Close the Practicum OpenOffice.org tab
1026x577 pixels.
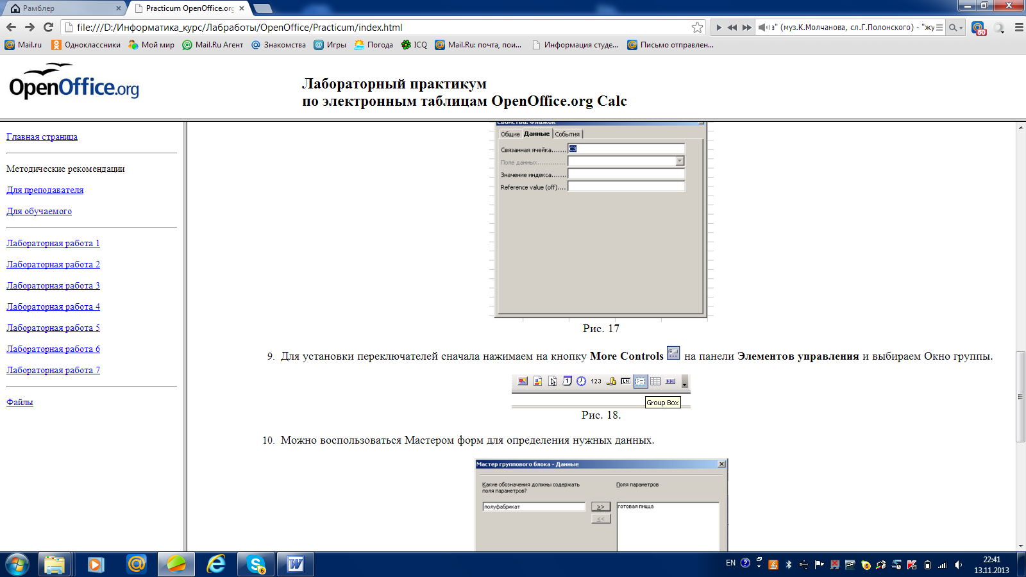click(x=242, y=8)
